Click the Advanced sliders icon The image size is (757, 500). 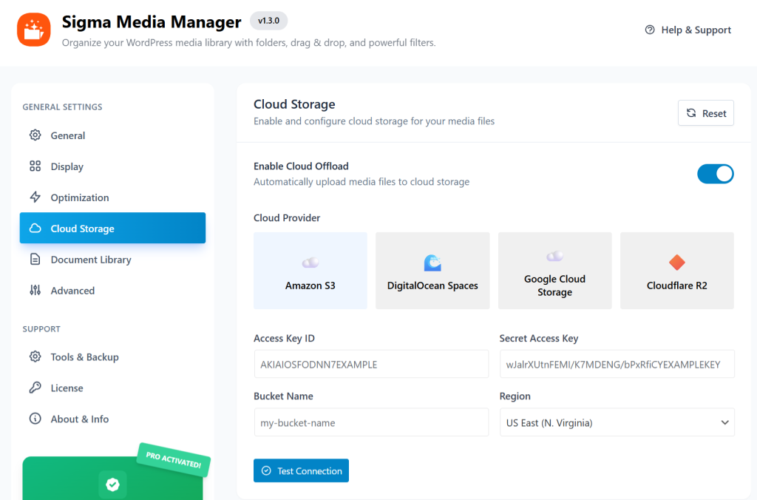pos(35,290)
